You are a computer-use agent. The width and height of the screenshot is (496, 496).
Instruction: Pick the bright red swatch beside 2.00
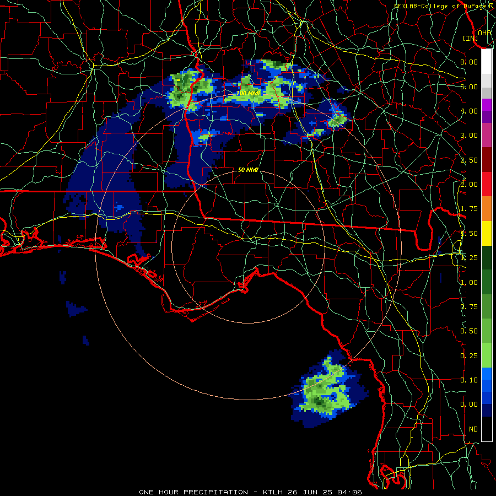tap(487, 184)
